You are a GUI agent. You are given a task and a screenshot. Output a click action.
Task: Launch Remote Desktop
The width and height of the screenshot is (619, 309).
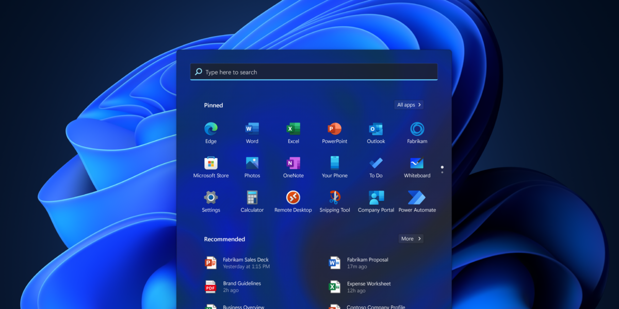click(x=293, y=198)
